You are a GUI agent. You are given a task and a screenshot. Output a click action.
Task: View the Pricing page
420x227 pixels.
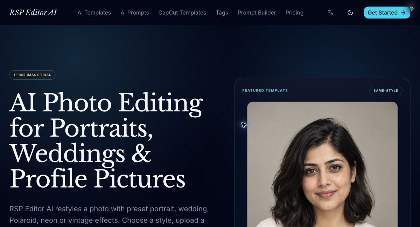tap(294, 13)
